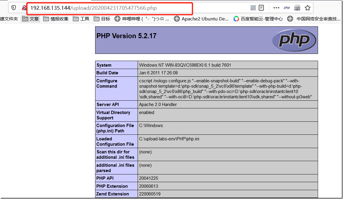Image resolution: width=343 pixels, height=199 pixels.
Task: Click the C:\Windows value
Action: (x=151, y=126)
